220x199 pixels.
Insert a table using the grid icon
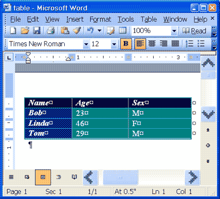point(123,30)
